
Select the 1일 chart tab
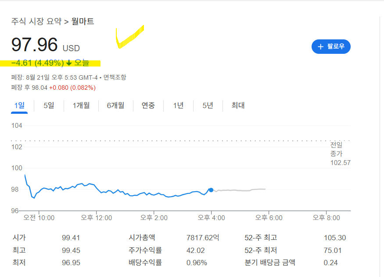click(19, 105)
